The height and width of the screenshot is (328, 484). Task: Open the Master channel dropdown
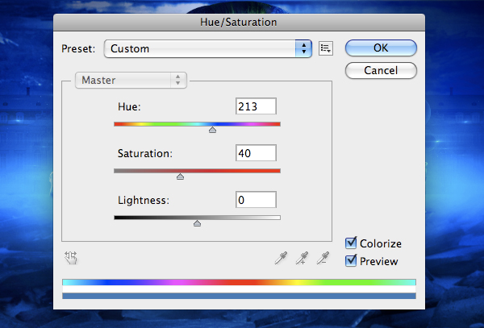pos(131,80)
